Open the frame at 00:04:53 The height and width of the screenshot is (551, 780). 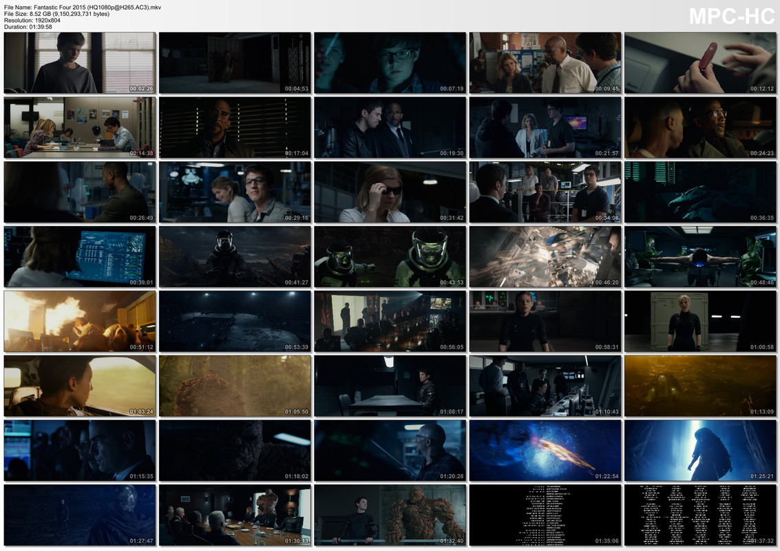[235, 63]
